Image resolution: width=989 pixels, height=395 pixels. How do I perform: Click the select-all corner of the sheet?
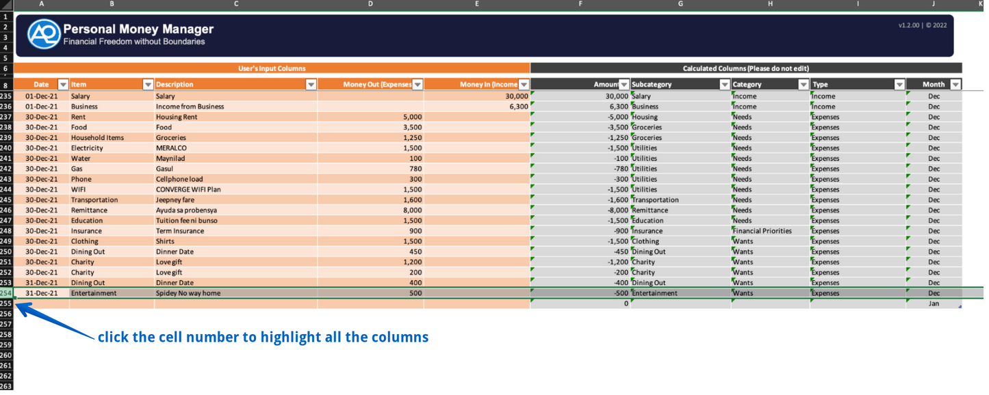6,4
